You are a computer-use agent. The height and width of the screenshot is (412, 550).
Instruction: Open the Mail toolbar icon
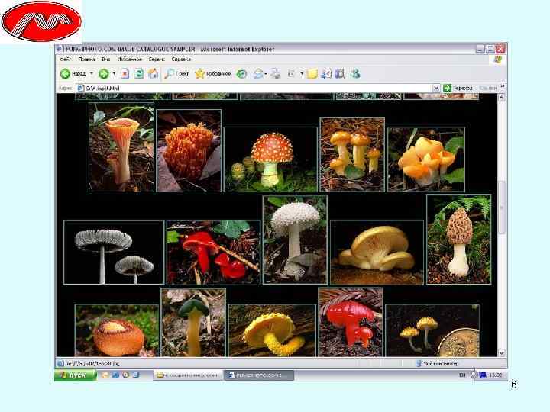click(259, 74)
